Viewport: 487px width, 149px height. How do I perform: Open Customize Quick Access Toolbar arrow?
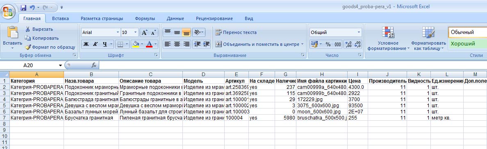point(62,7)
